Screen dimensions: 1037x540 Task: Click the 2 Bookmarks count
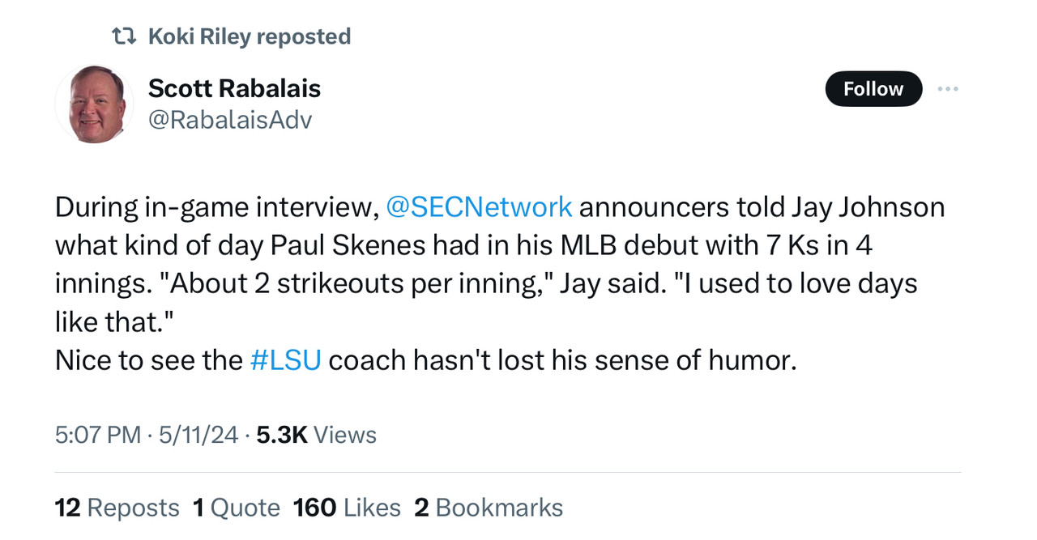pos(489,508)
